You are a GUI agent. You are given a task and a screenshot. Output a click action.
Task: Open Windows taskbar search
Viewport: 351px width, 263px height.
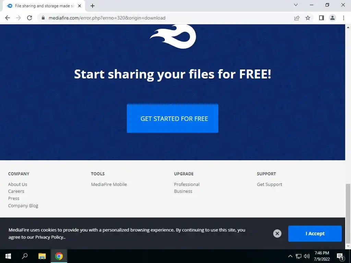(x=25, y=256)
